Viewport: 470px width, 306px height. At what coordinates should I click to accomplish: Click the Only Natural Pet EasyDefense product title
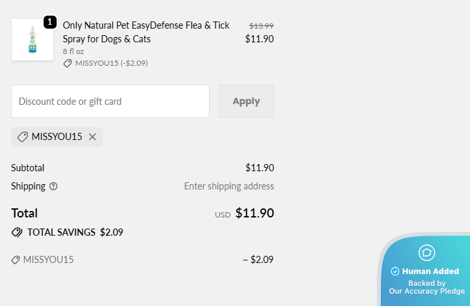tap(146, 32)
